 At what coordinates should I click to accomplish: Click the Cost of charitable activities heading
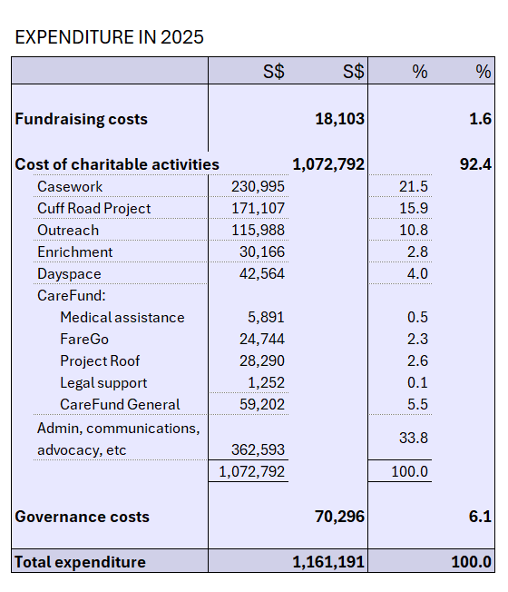[x=117, y=164]
